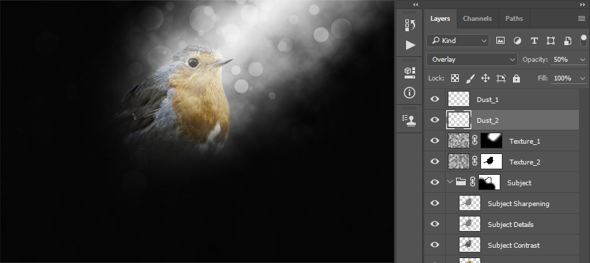The height and width of the screenshot is (263, 590).
Task: Hide the Texture_2 layer
Action: 435,162
